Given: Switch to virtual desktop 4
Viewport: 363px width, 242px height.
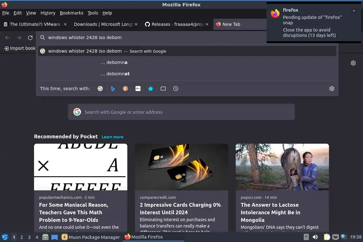Looking at the screenshot, I should point(37,237).
